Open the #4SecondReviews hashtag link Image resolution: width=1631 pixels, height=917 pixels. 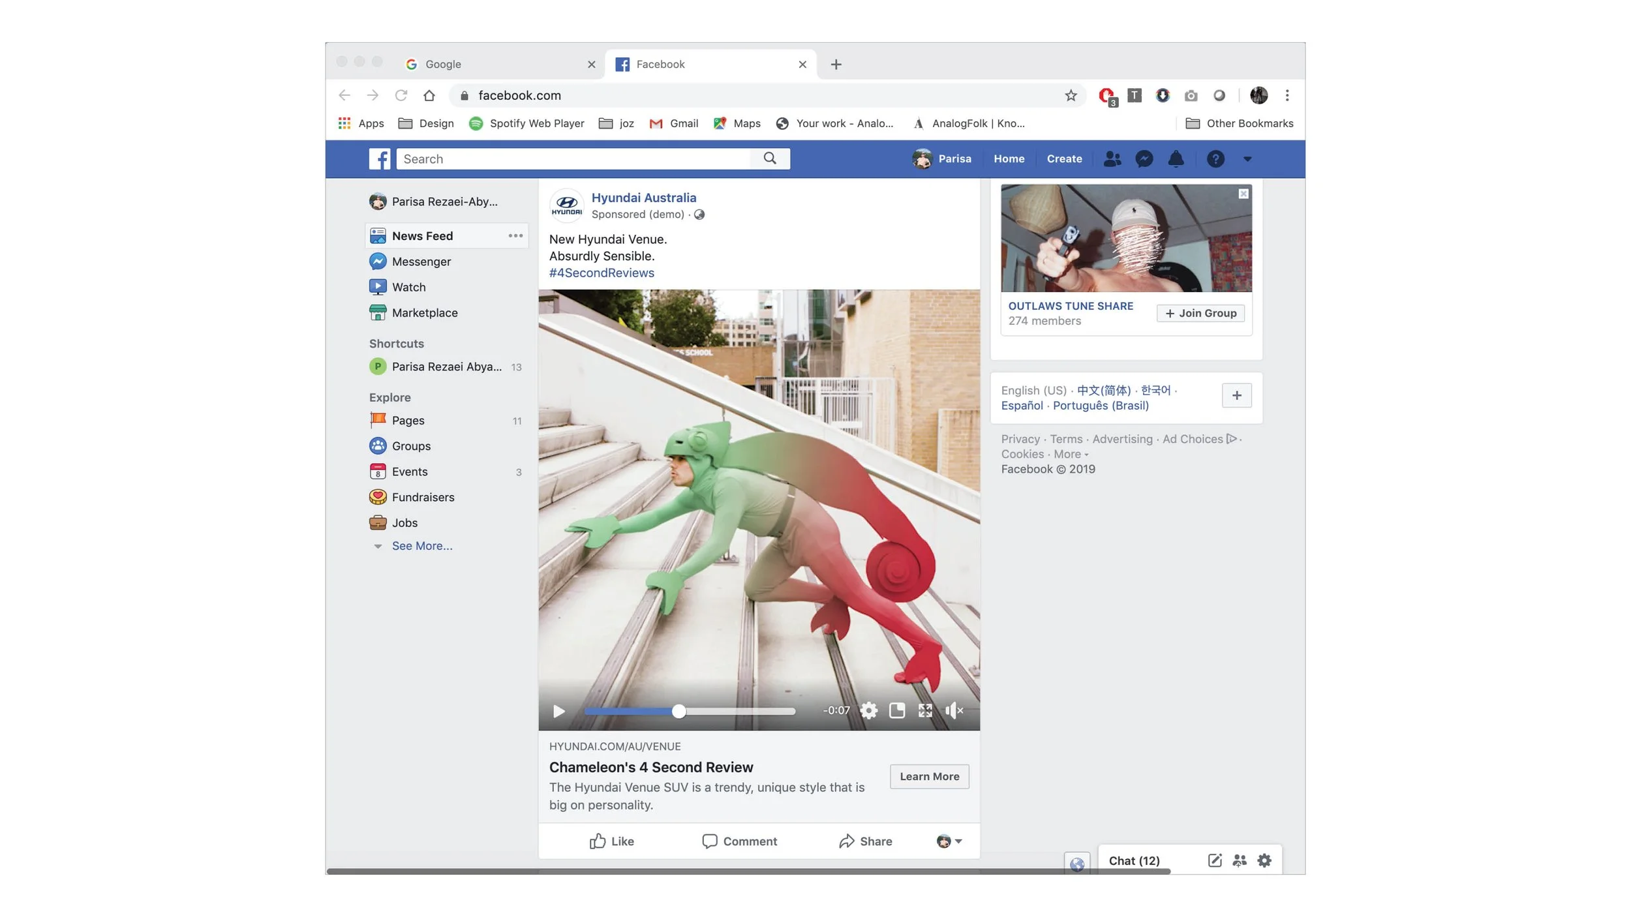(602, 273)
